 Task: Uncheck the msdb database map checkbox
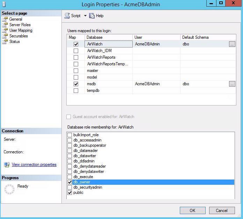[x=76, y=84]
